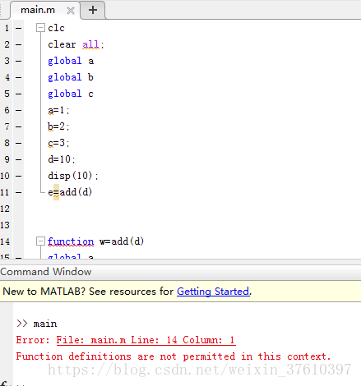Set breakpoint on the dash at line 6
Screen dimensions: 361x386
(18, 110)
